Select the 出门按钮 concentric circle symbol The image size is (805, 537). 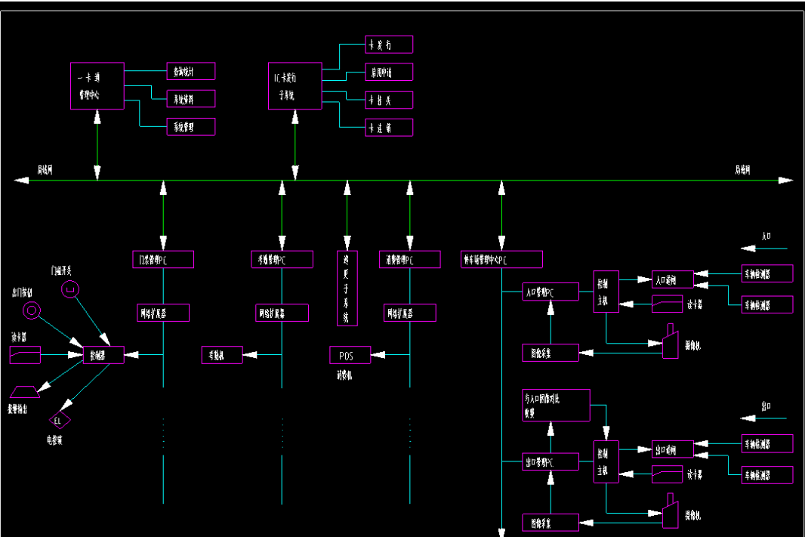[x=32, y=310]
